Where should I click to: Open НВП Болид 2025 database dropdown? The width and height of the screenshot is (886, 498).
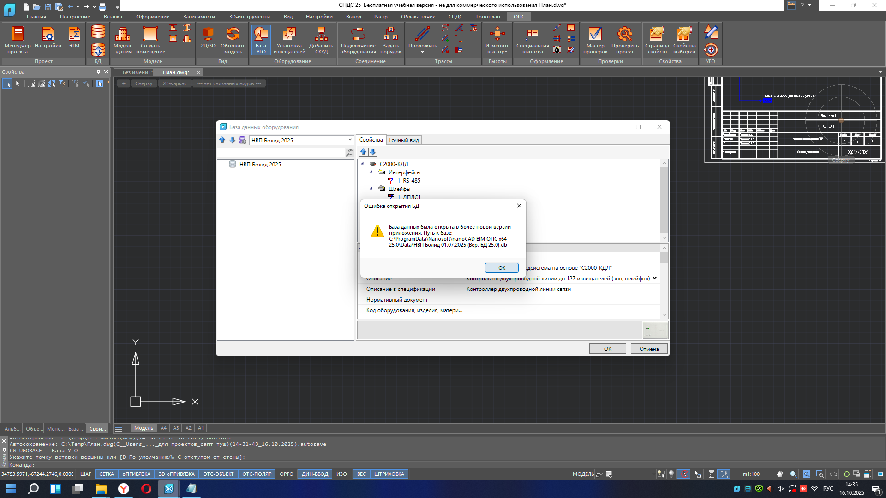[350, 140]
